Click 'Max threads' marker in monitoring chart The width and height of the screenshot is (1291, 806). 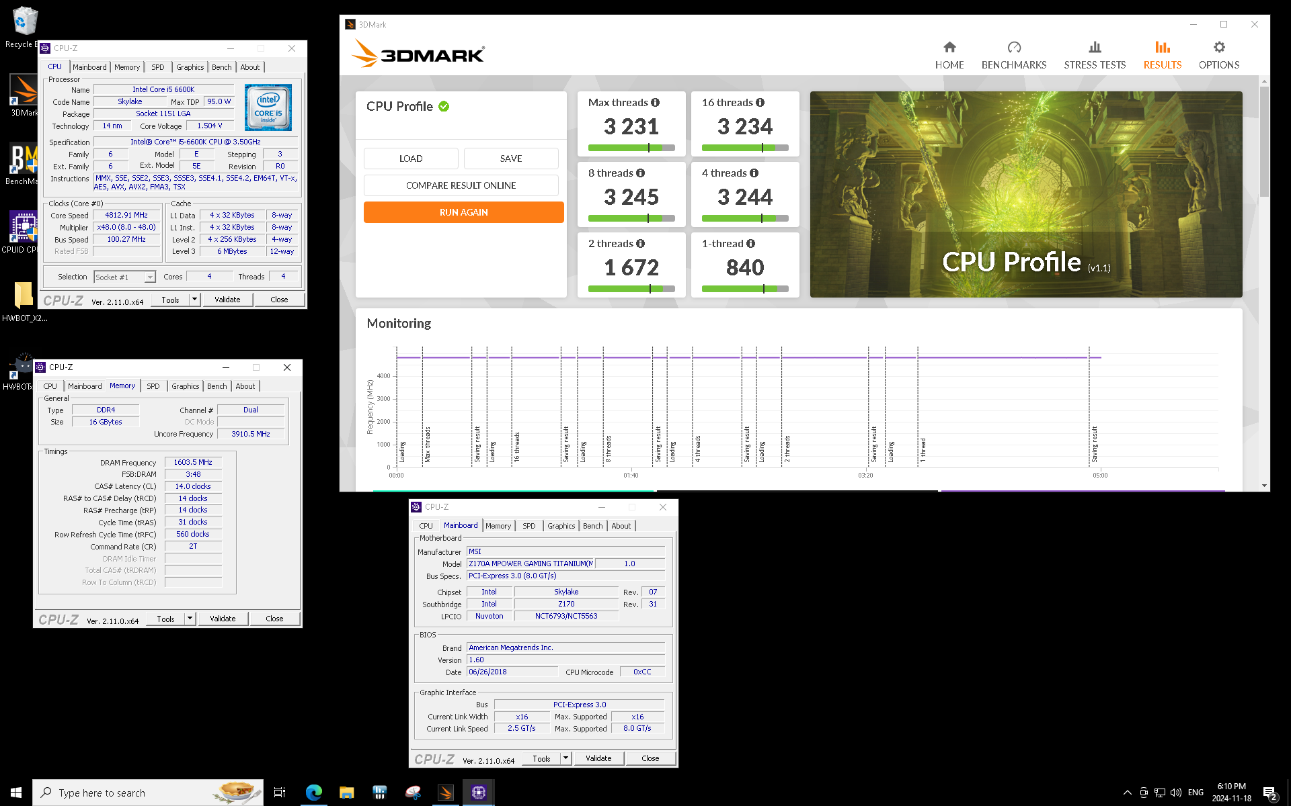(428, 444)
